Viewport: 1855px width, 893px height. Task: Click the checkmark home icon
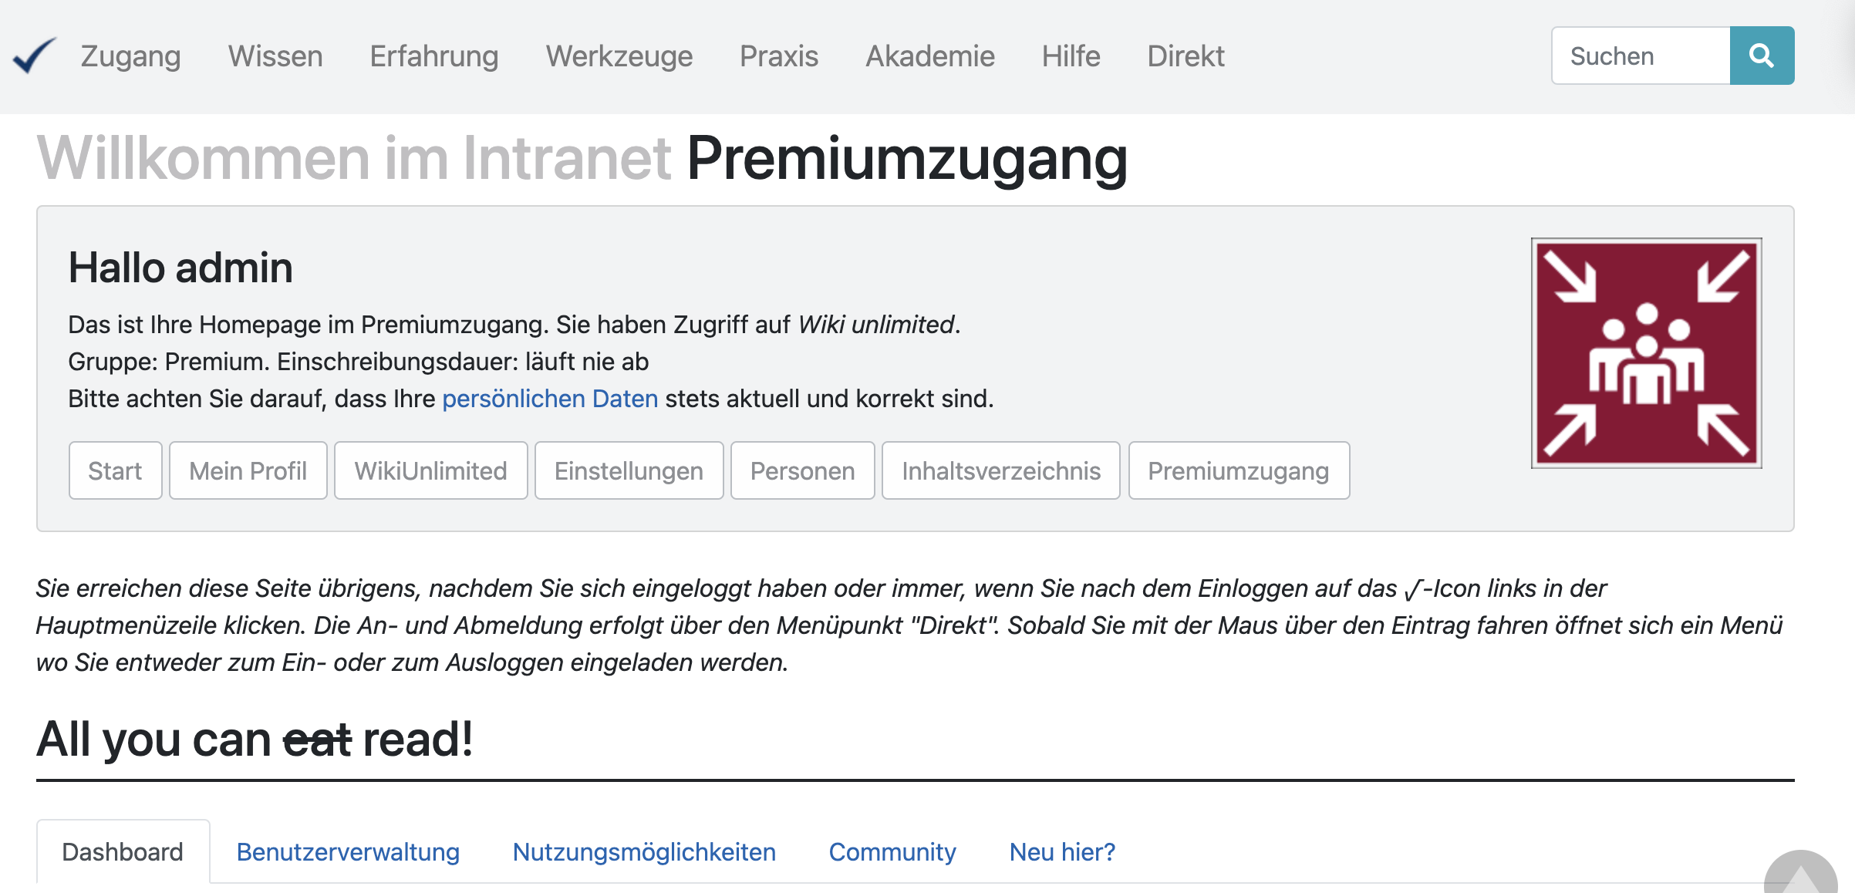pos(34,56)
